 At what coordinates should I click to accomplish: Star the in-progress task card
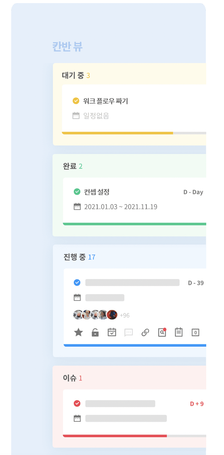(x=78, y=332)
